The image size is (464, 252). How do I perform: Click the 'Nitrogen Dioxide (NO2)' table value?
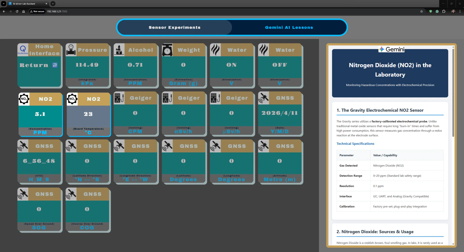(388, 166)
